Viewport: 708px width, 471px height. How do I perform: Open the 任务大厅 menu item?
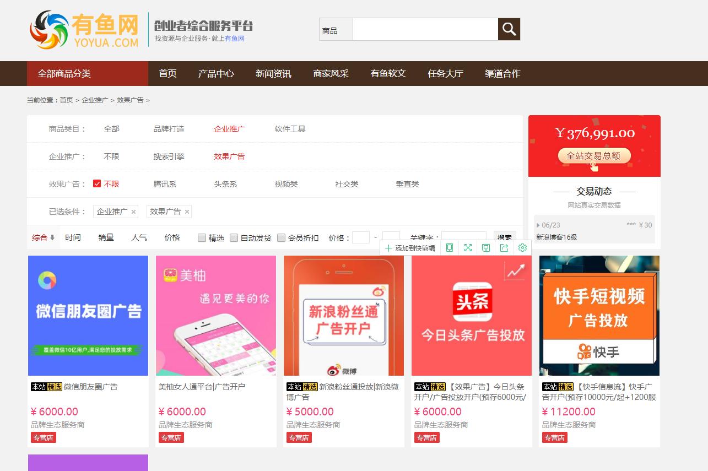(x=445, y=73)
